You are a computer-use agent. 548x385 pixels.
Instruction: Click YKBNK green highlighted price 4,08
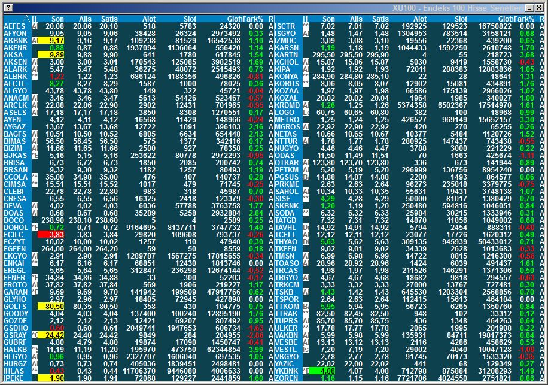tap(322, 371)
